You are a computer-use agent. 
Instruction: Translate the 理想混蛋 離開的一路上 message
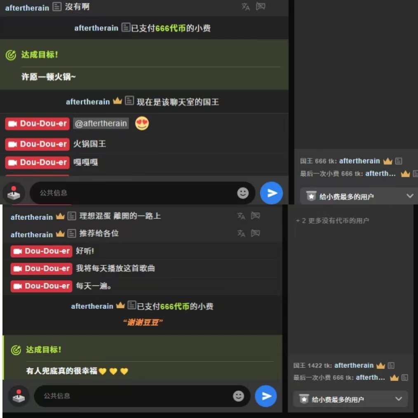(241, 216)
